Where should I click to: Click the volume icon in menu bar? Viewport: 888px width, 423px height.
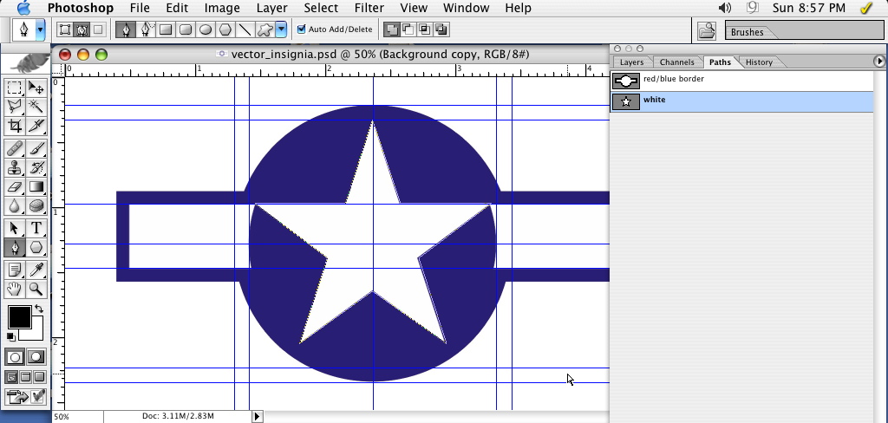click(724, 8)
